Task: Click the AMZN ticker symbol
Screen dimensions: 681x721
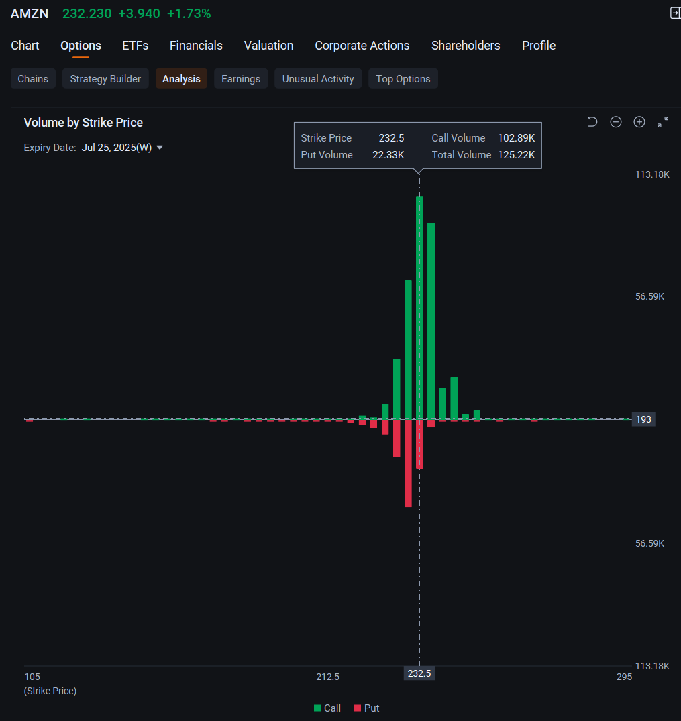Action: [30, 14]
